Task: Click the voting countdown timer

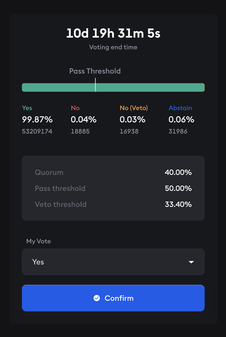Action: point(113,34)
